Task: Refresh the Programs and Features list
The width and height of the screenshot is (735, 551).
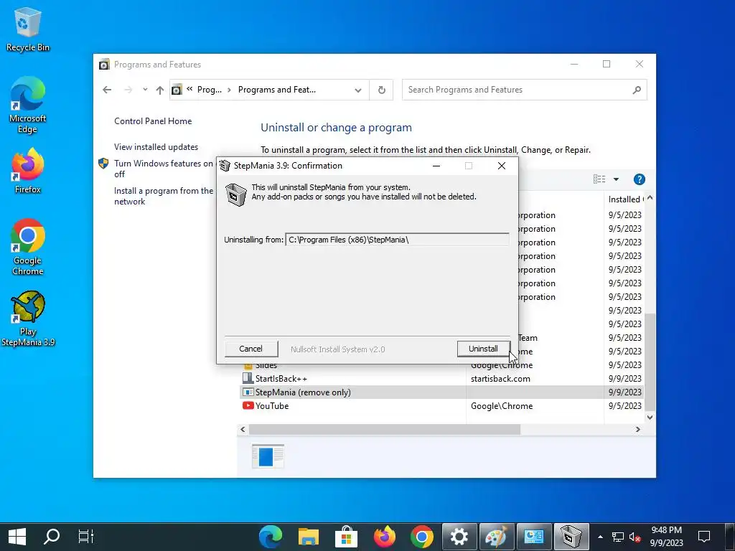Action: click(382, 90)
